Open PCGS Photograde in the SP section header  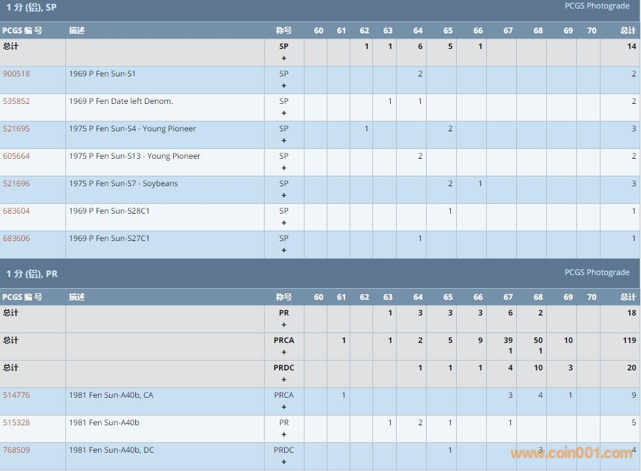click(x=597, y=6)
